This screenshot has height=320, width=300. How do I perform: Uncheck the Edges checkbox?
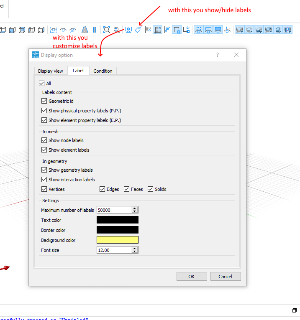103,189
